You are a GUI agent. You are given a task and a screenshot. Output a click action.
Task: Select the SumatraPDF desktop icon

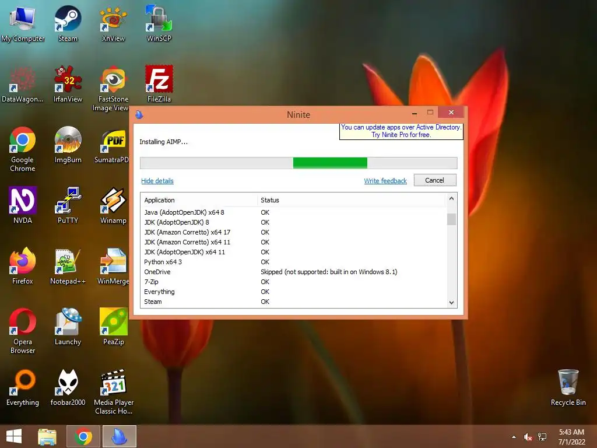pyautogui.click(x=111, y=146)
